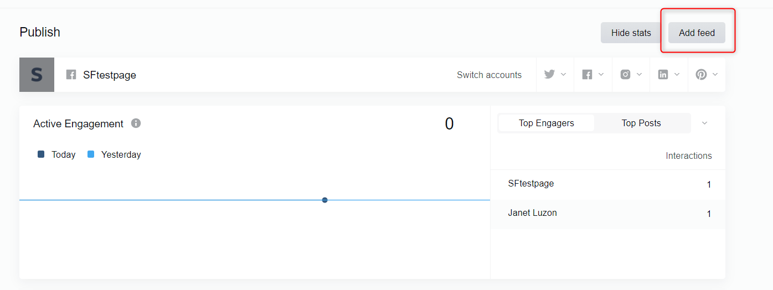
Task: Expand the Pinterest accounts dropdown arrow
Action: [715, 74]
